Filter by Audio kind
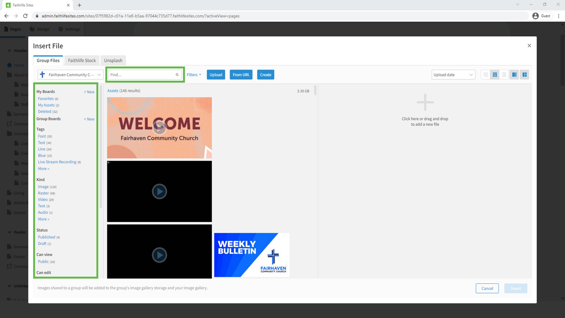This screenshot has width=565, height=318. coord(43,213)
